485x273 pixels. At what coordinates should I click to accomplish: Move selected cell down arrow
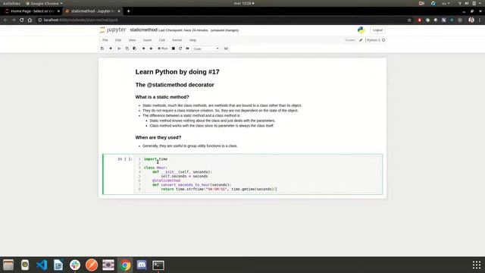tap(151, 49)
